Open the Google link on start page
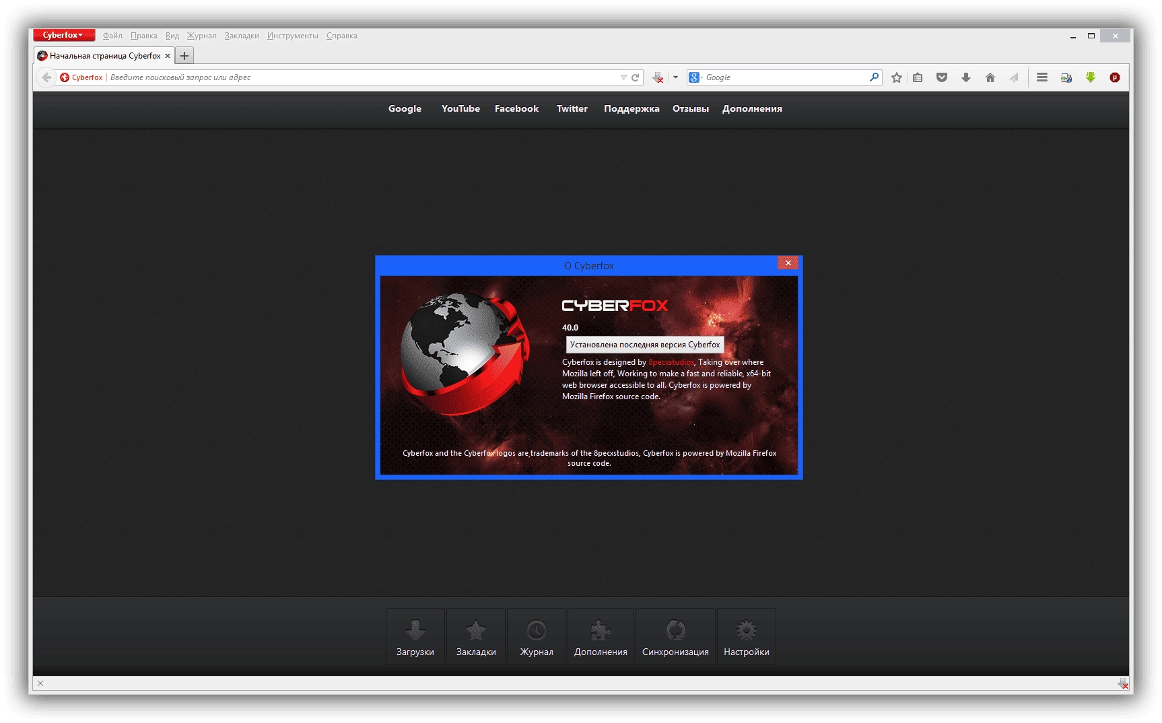This screenshot has width=1162, height=723. click(x=405, y=108)
